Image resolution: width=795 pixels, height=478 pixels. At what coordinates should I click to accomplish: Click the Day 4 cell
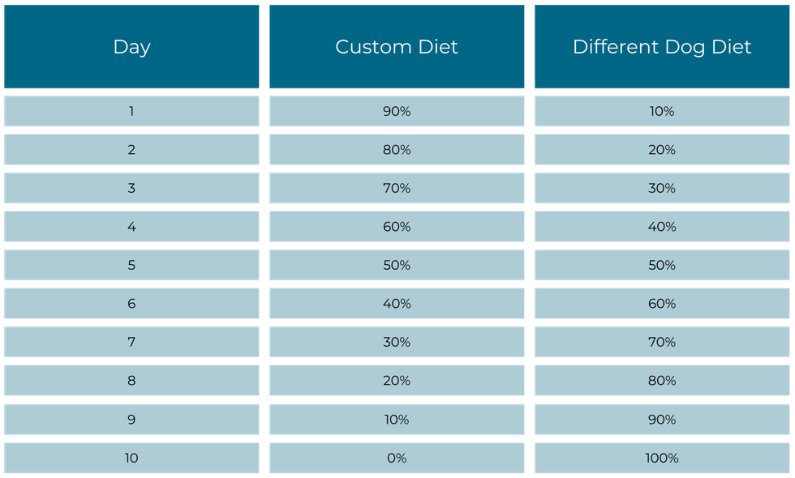click(x=131, y=227)
